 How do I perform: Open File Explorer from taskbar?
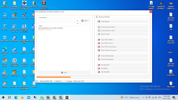[22, 97]
